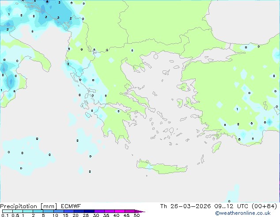Pick the legend swatch between 40 and 45
Image resolution: width=280 pixels, height=217 pixels.
click(x=120, y=211)
